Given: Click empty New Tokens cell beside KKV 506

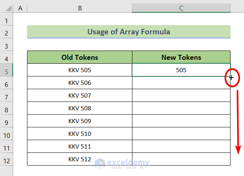Looking at the screenshot, I should [181, 83].
